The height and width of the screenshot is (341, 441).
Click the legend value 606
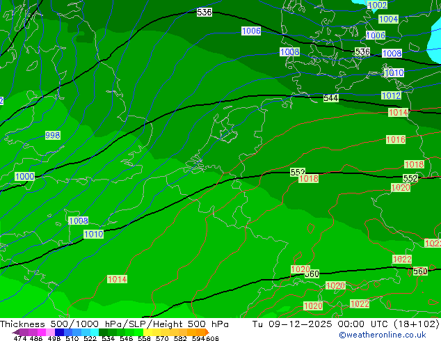[x=212, y=338]
